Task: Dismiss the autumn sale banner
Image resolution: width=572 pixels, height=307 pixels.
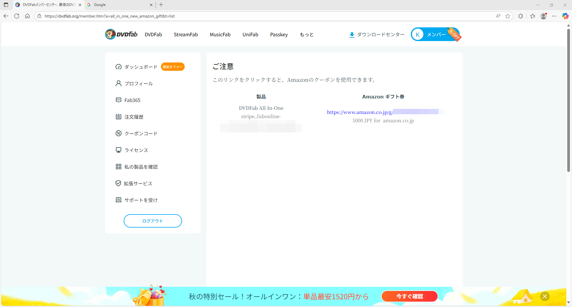Action: click(x=545, y=296)
